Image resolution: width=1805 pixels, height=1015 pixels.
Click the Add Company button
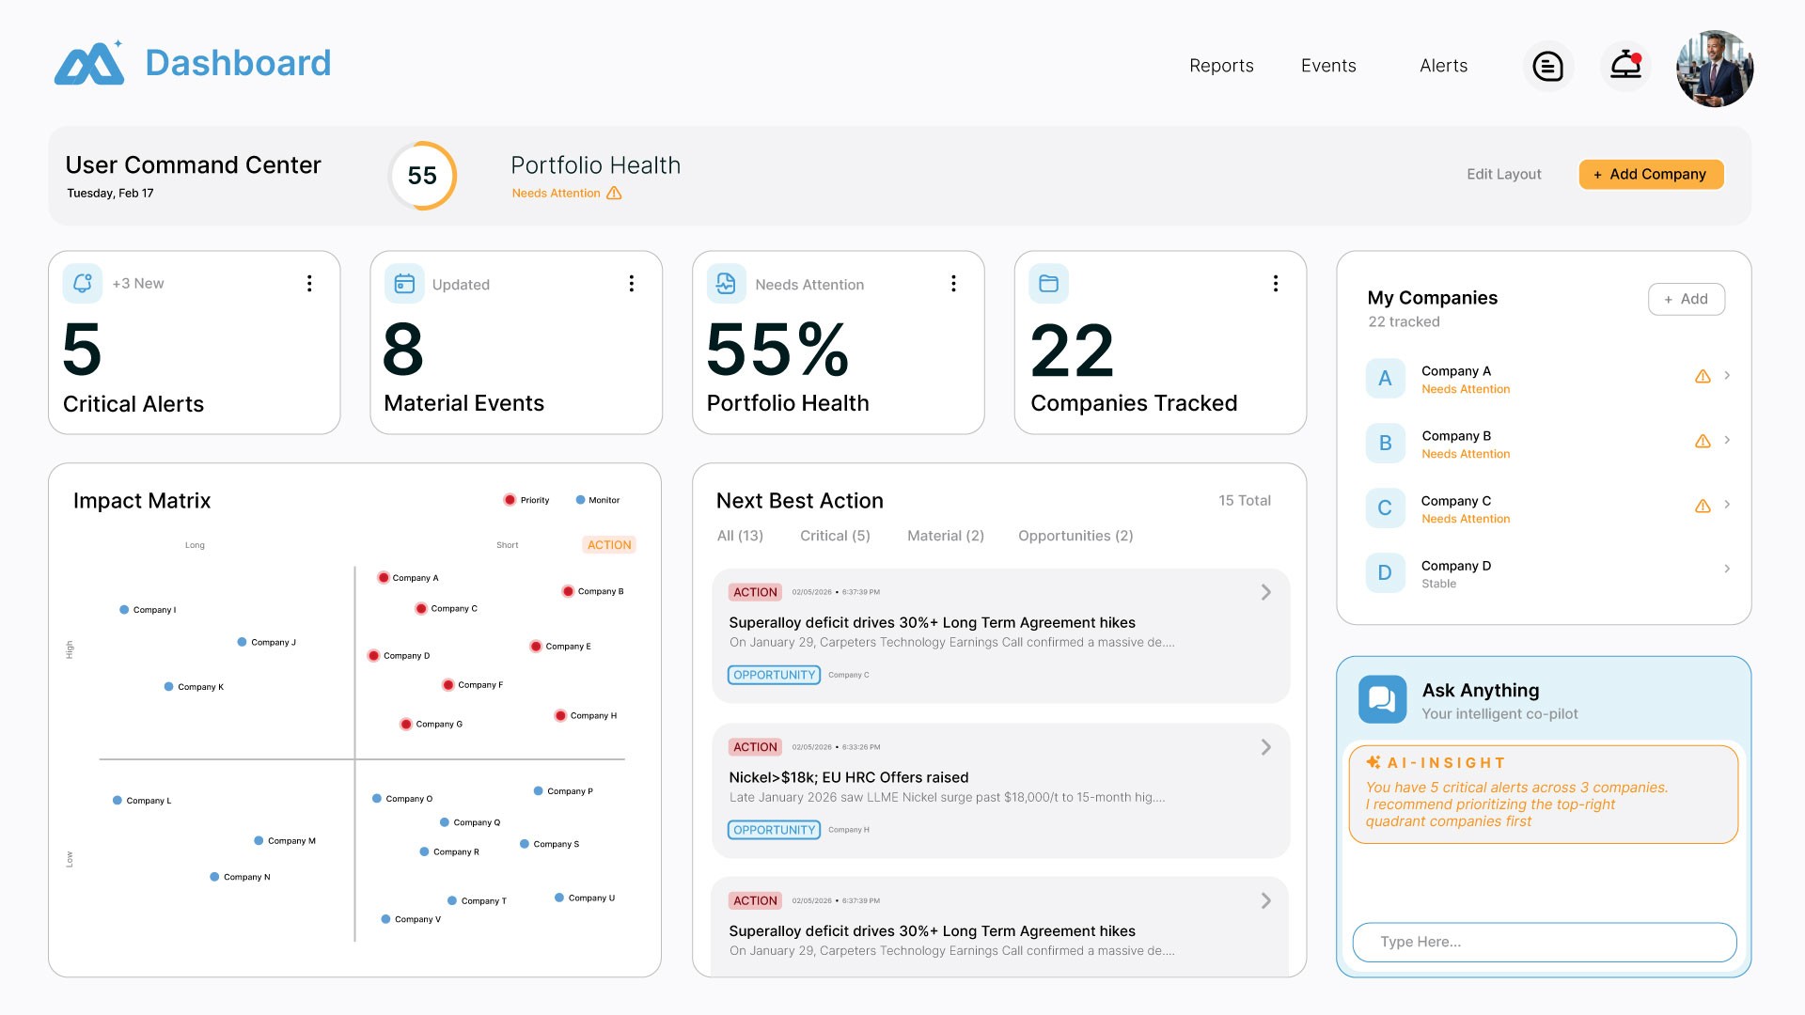click(1651, 174)
